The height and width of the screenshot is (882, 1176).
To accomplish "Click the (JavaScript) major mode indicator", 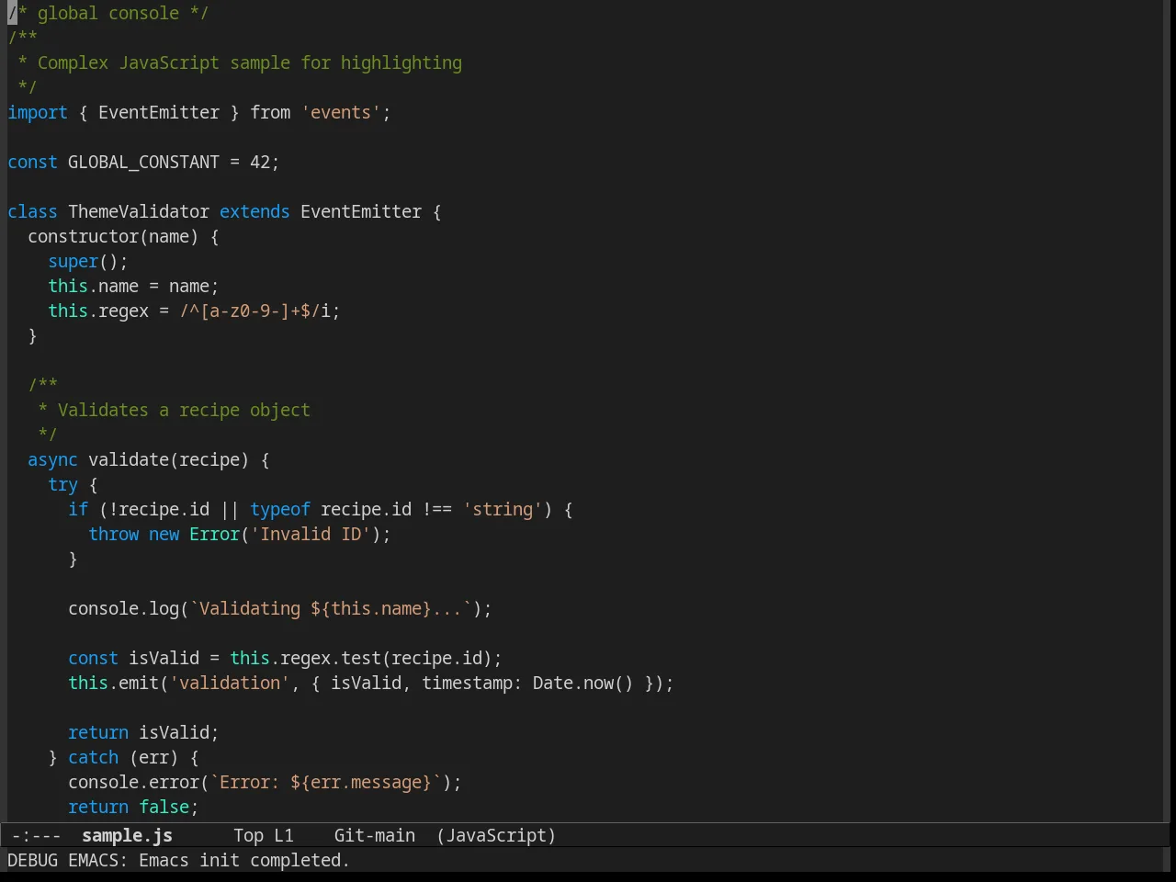I will pyautogui.click(x=496, y=835).
